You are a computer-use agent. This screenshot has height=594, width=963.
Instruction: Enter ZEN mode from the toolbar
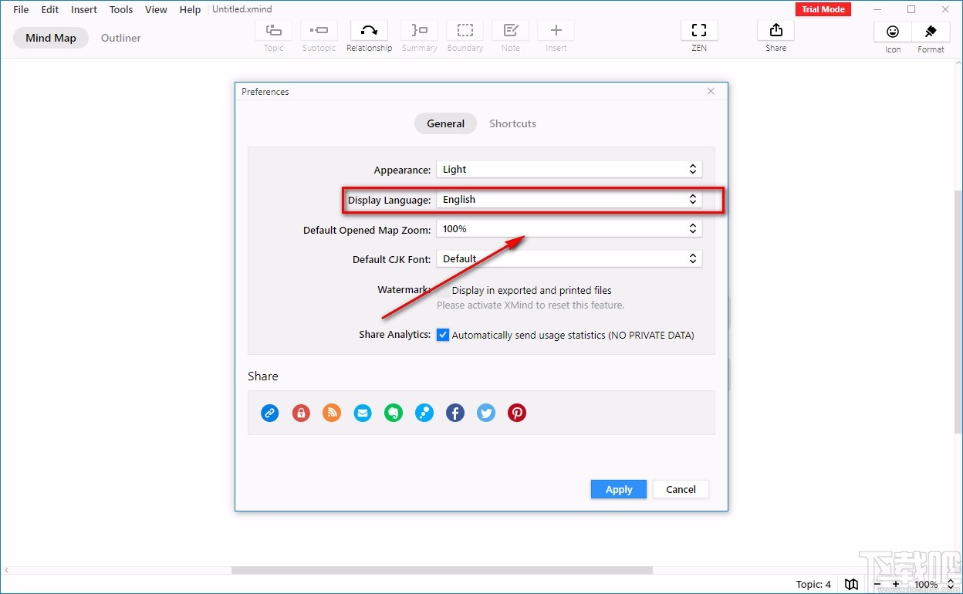click(699, 30)
